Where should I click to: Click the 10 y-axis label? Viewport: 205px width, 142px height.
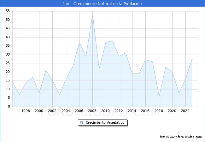(x=8, y=89)
